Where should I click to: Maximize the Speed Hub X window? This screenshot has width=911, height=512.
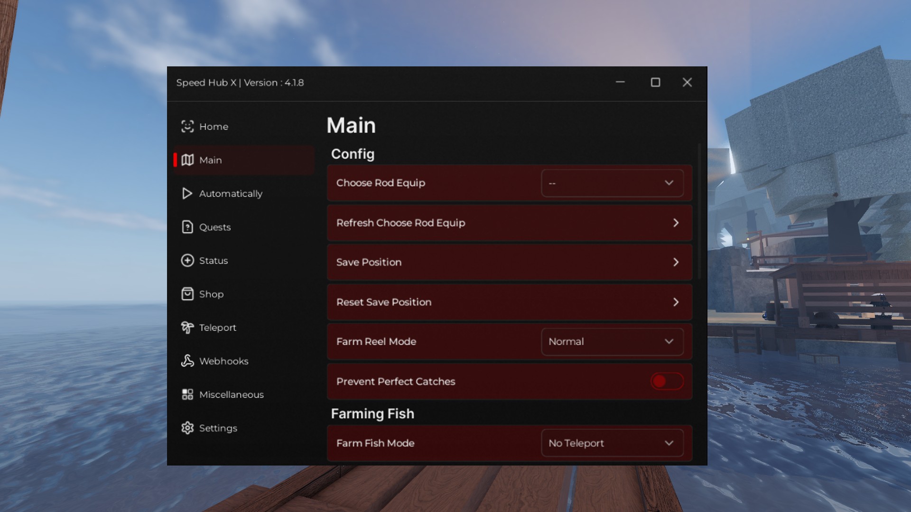point(655,82)
